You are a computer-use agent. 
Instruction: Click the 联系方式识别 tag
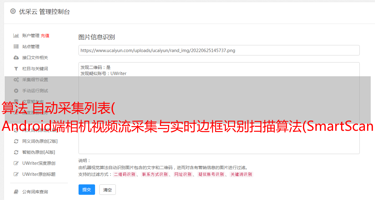click(x=155, y=174)
